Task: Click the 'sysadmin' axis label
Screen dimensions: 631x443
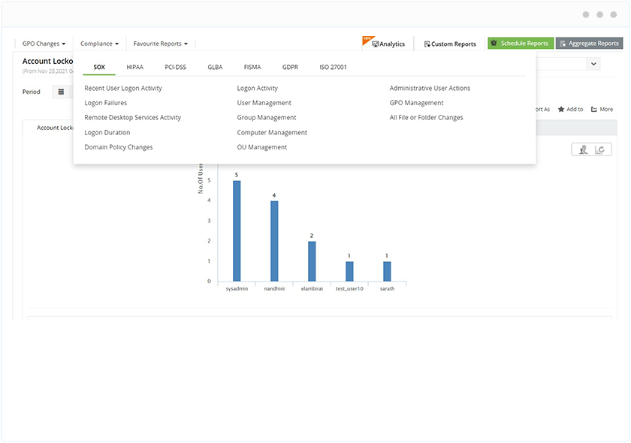Action: (x=237, y=289)
